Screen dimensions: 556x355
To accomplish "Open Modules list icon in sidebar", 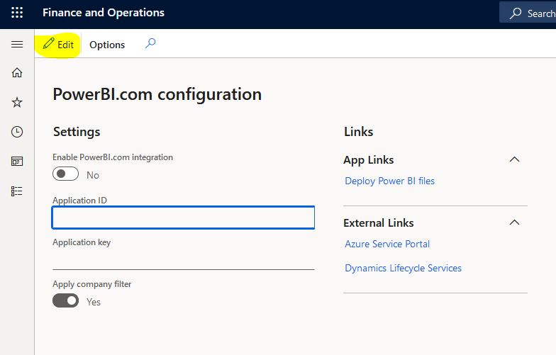I will click(17, 191).
